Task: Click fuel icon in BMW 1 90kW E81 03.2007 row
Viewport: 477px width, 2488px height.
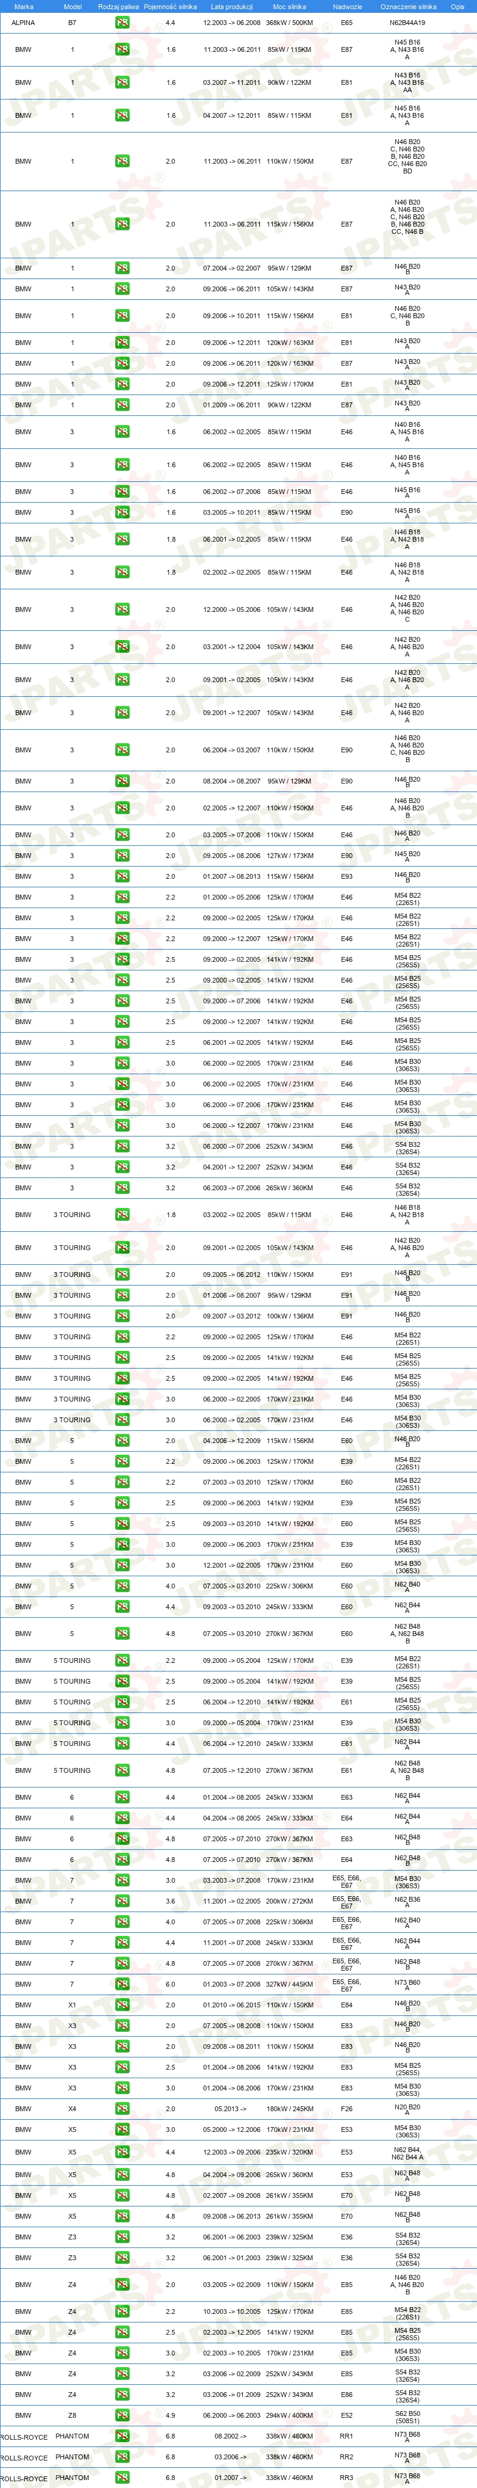Action: click(121, 82)
